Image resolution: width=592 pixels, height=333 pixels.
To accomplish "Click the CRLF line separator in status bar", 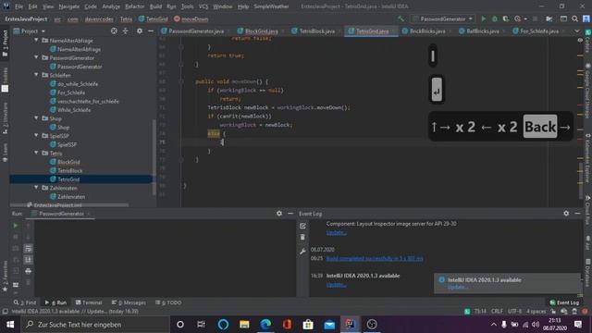I will click(497, 312).
